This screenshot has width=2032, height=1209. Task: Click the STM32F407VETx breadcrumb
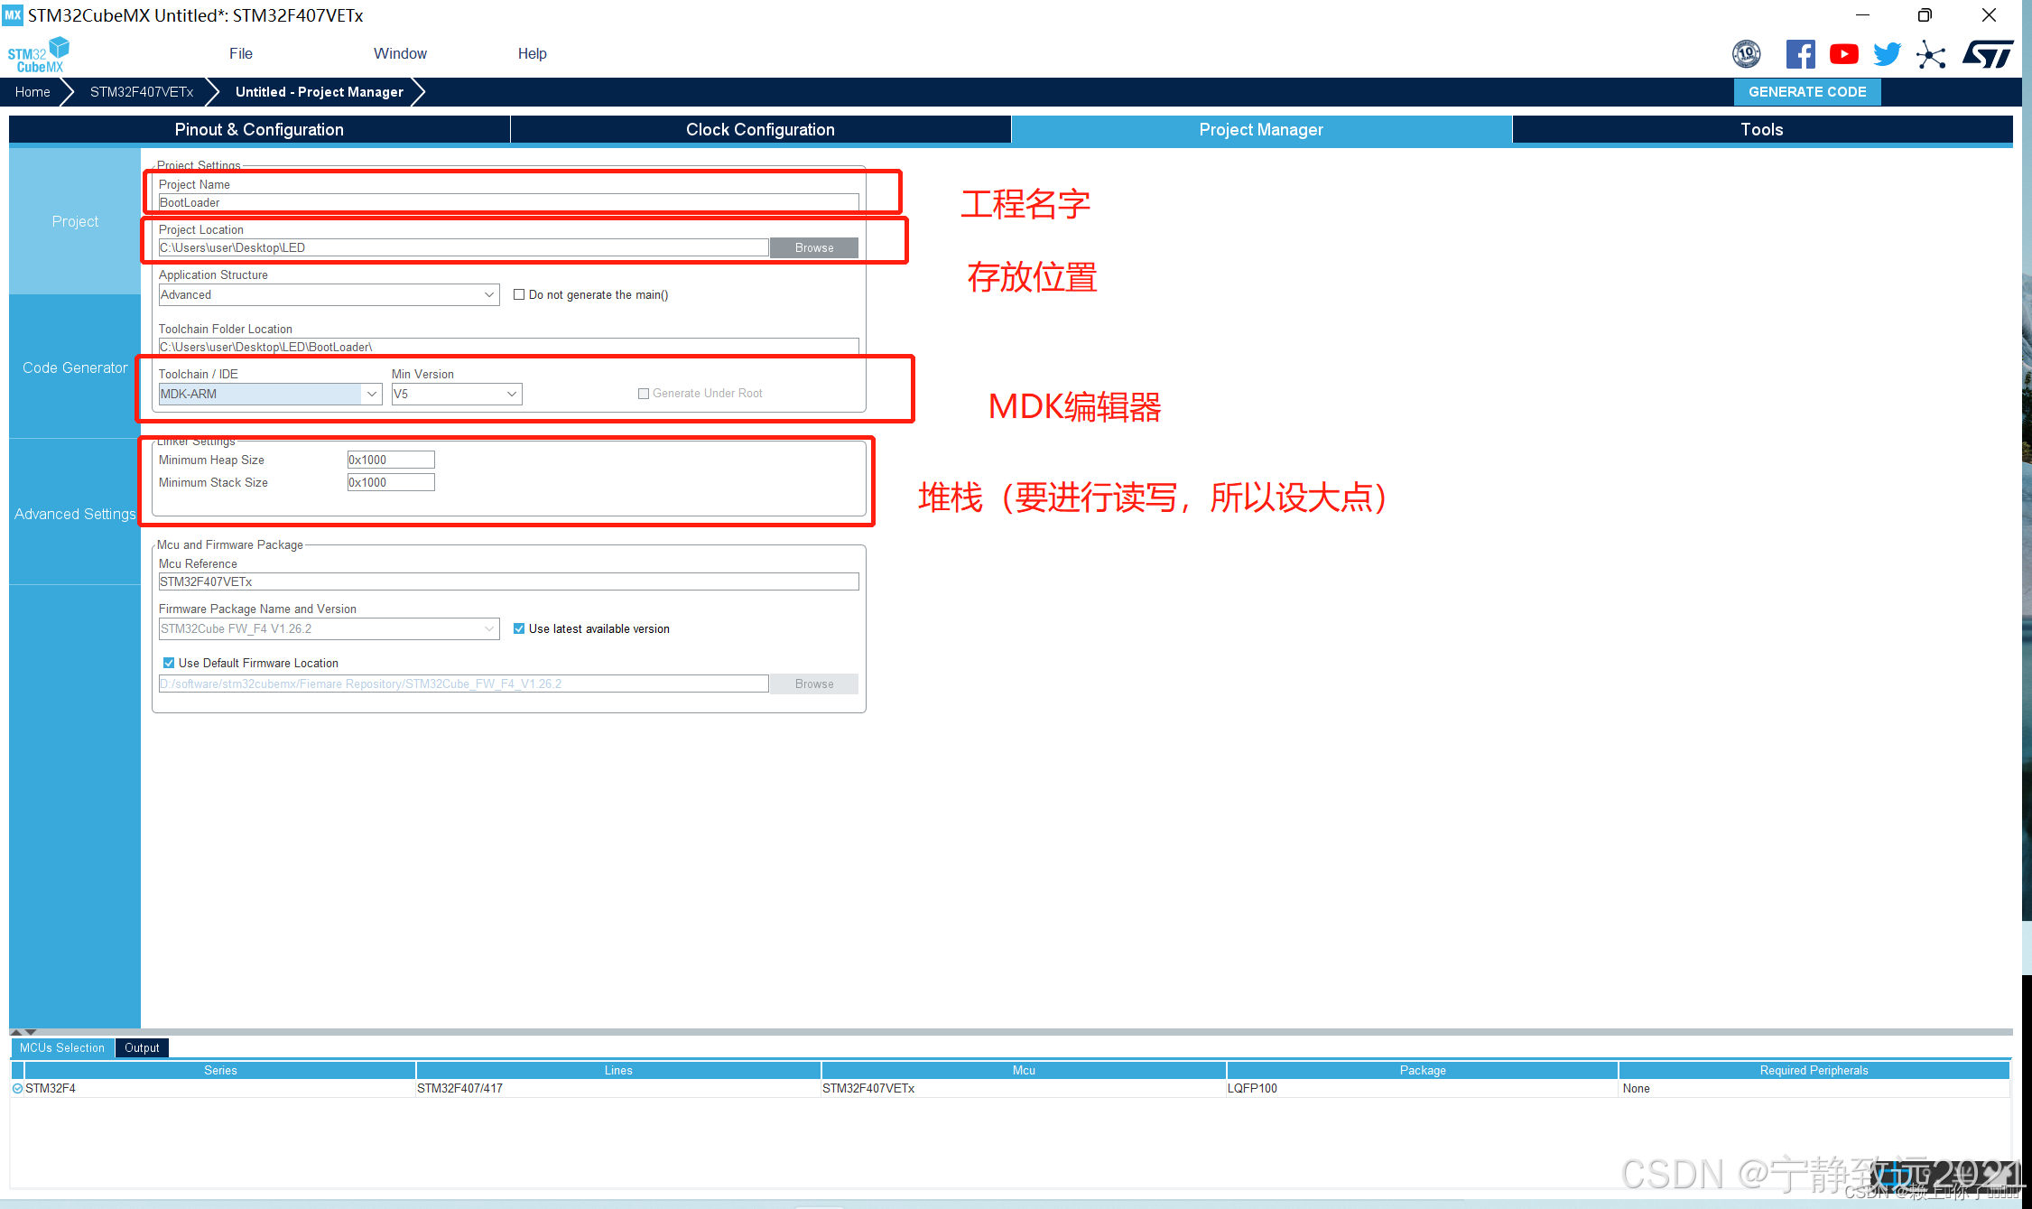coord(142,92)
